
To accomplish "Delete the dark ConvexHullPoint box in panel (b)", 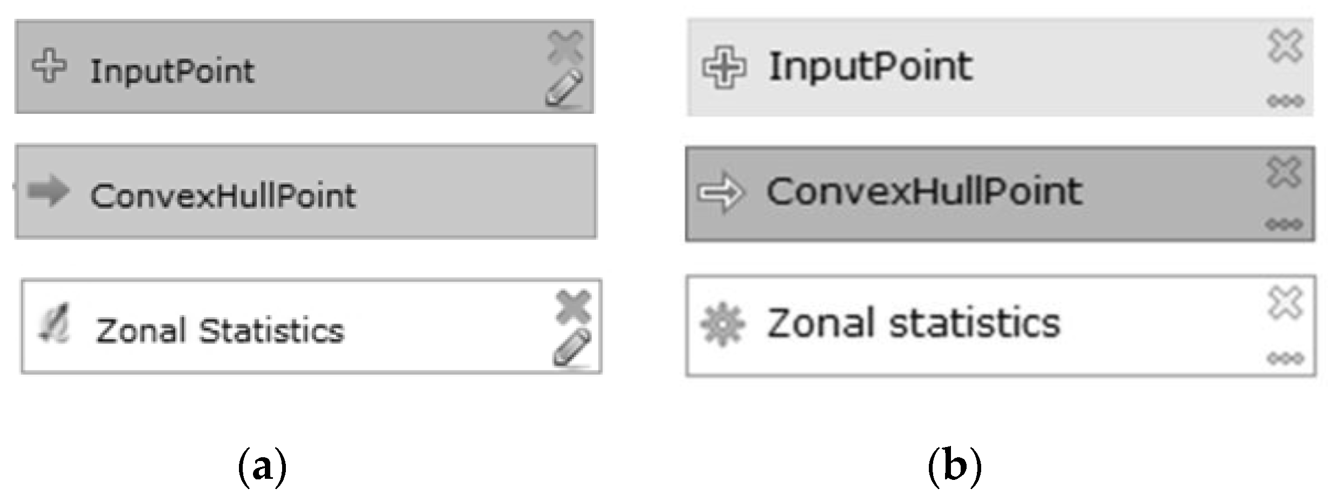I will 1284,172.
